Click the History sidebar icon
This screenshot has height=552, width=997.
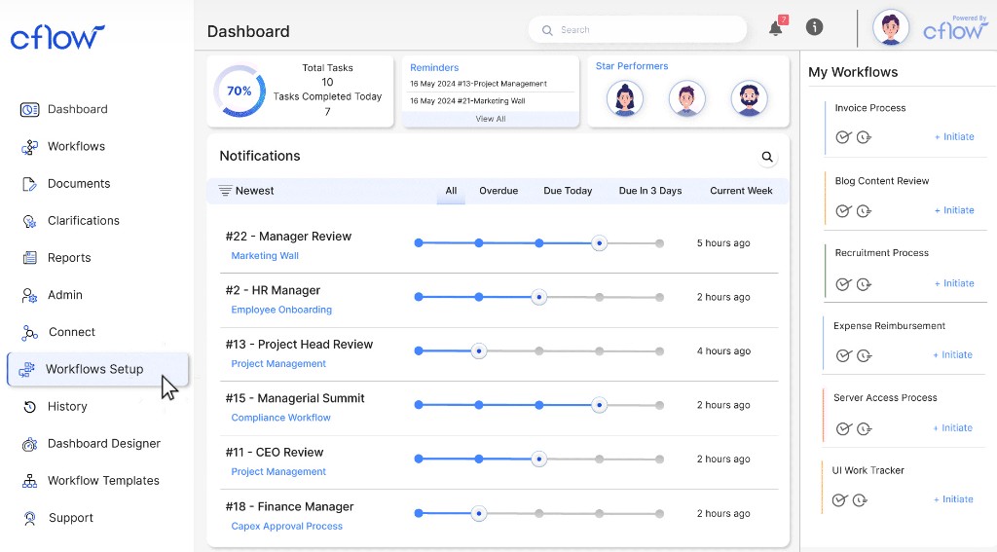click(29, 407)
